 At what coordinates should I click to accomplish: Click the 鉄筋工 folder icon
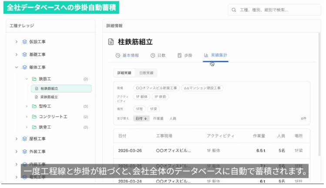34,79
